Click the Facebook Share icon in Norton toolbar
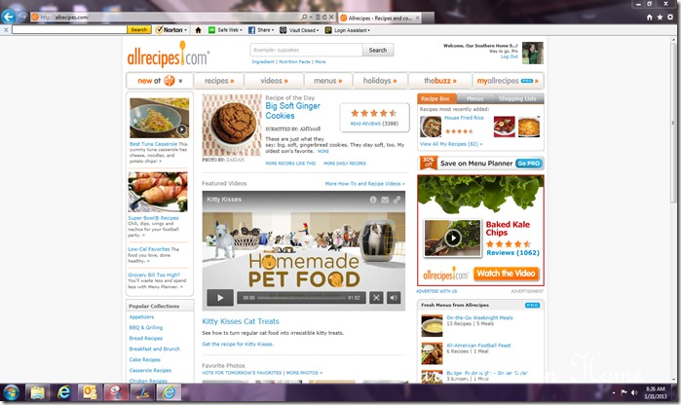Image resolution: width=681 pixels, height=405 pixels. pos(251,30)
